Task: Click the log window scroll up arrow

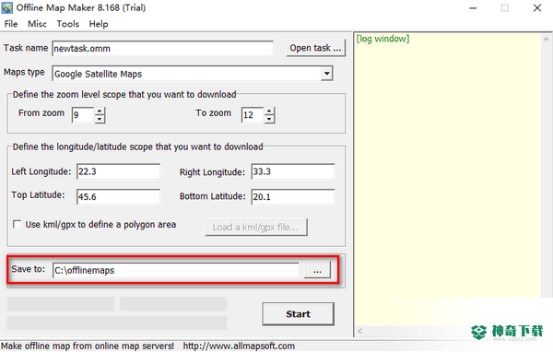Action: point(546,40)
